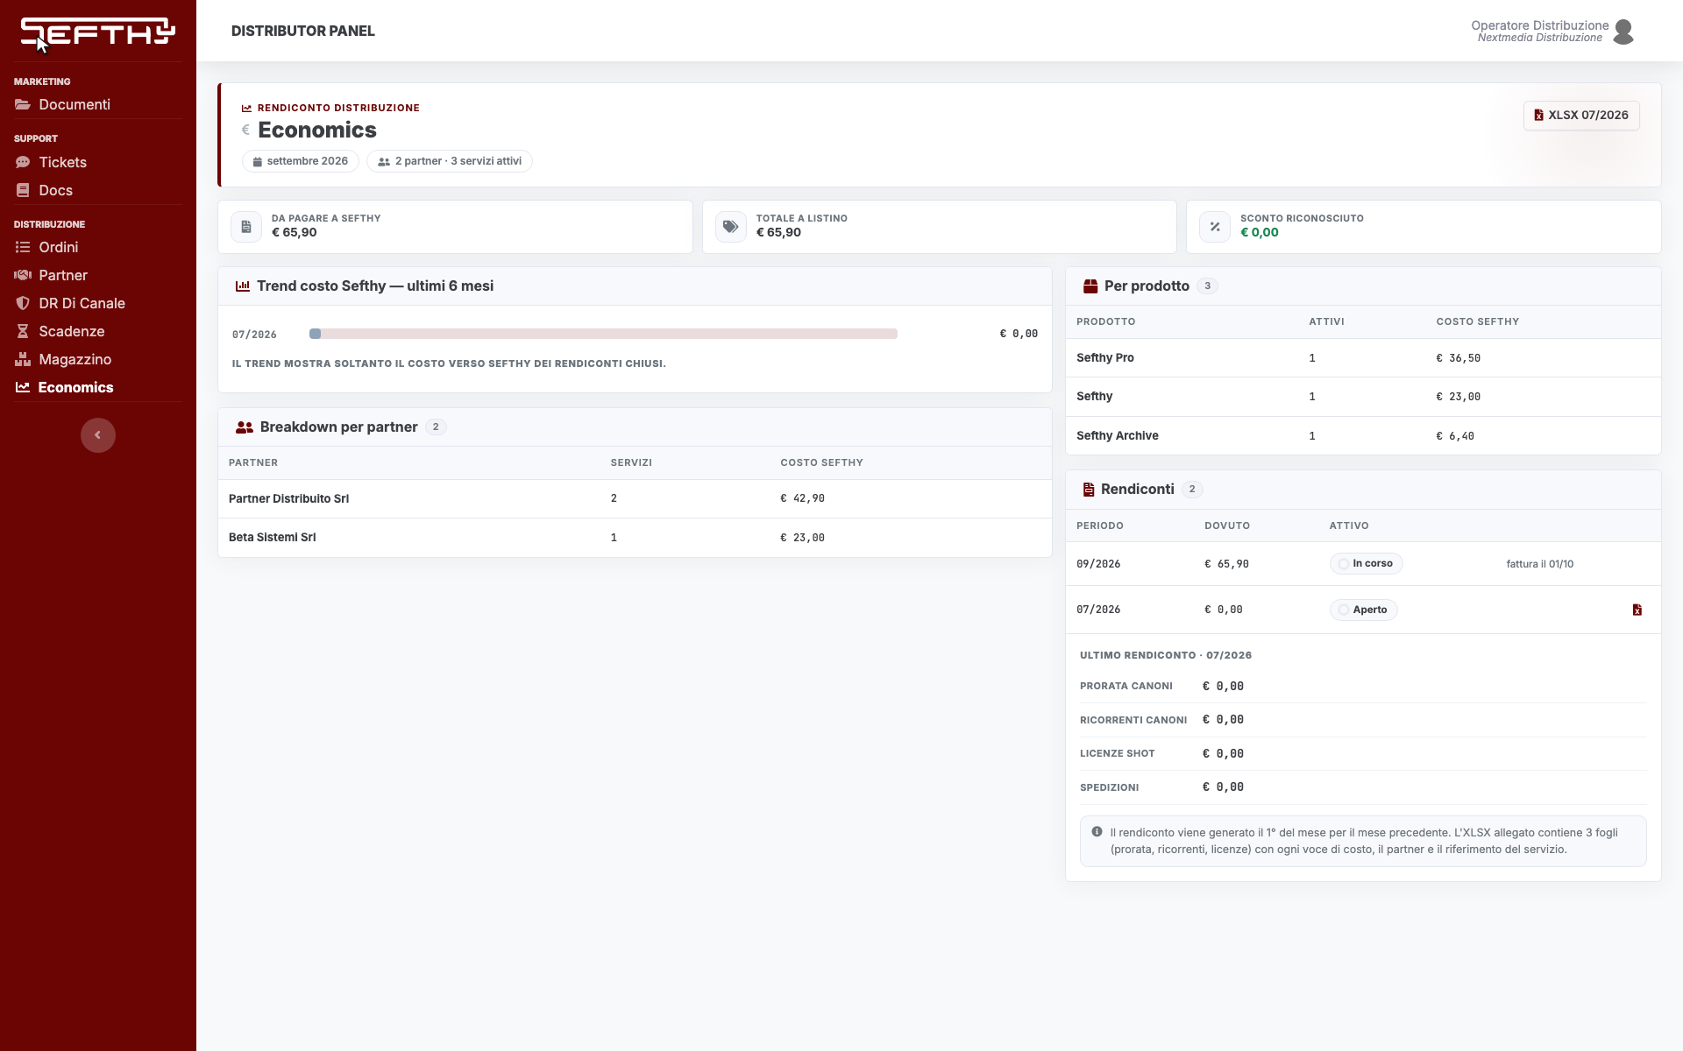This screenshot has width=1683, height=1051.
Task: Click the Tickets chat bubble icon
Action: click(x=23, y=163)
